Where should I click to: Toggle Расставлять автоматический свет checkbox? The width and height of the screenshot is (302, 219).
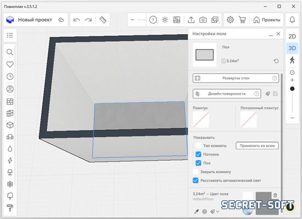point(195,180)
